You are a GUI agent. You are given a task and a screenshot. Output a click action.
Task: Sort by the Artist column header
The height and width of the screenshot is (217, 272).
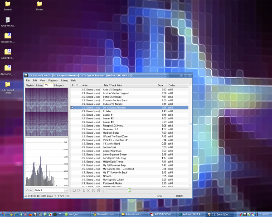point(91,85)
